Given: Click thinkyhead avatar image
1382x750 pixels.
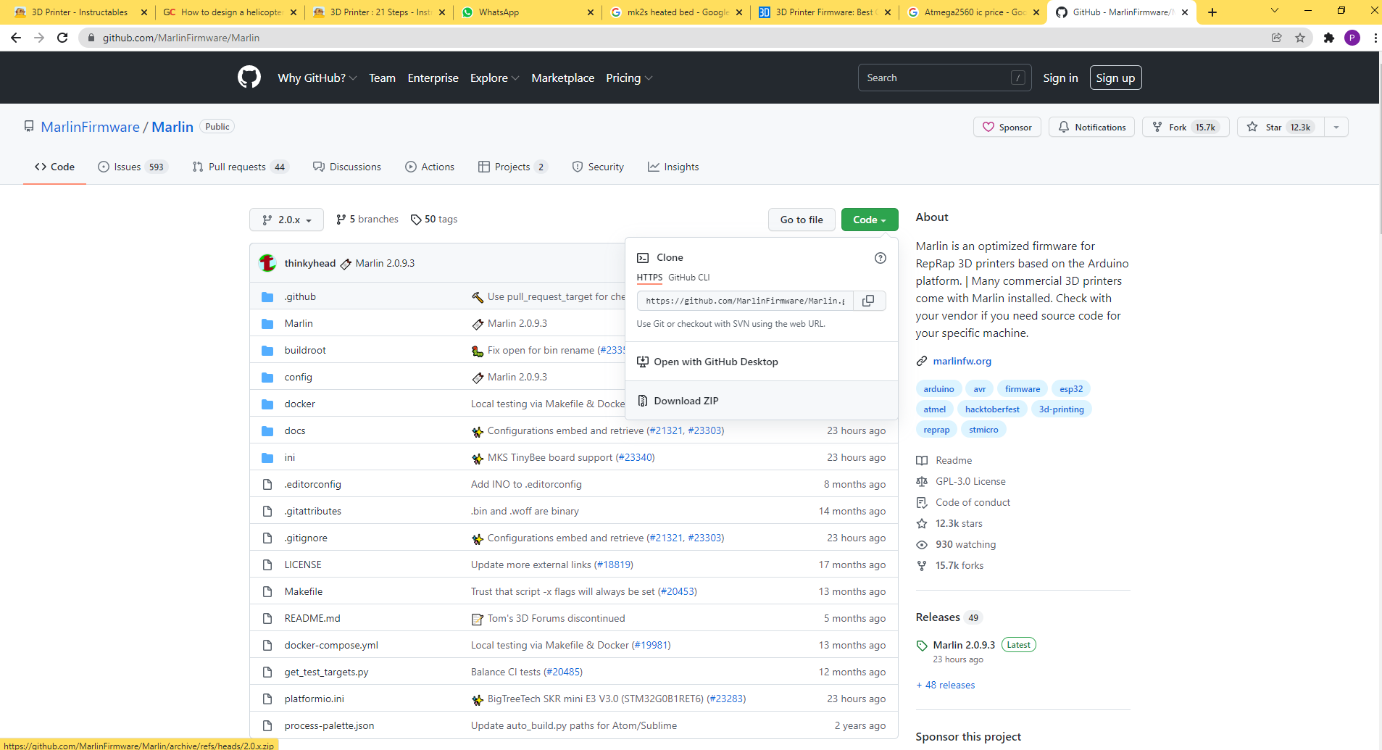Looking at the screenshot, I should click(267, 263).
